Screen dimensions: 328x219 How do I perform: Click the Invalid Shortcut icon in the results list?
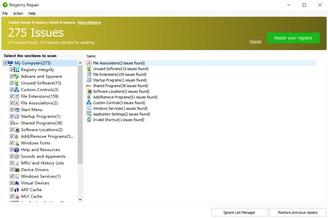click(x=89, y=120)
